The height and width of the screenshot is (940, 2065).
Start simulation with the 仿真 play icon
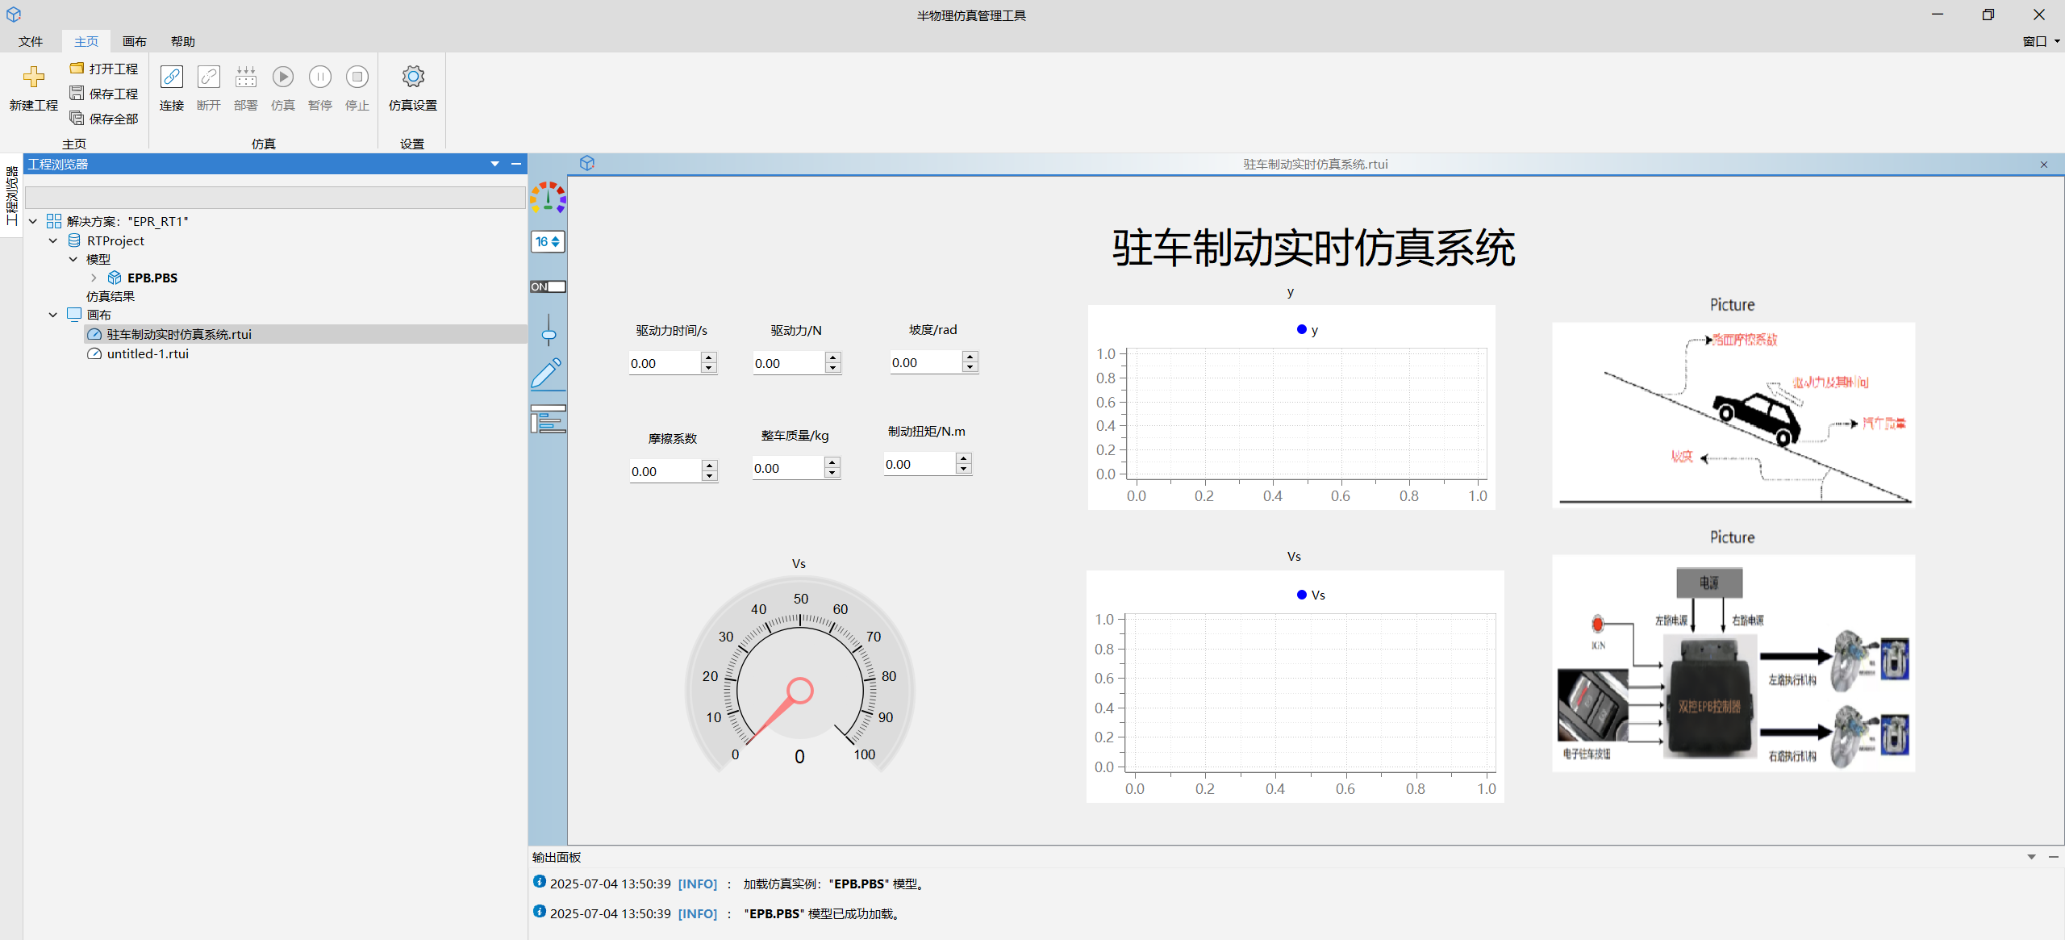tap(283, 77)
